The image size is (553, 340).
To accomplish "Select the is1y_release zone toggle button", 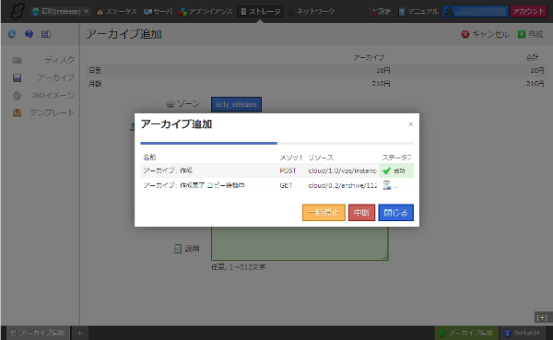I will (x=236, y=104).
